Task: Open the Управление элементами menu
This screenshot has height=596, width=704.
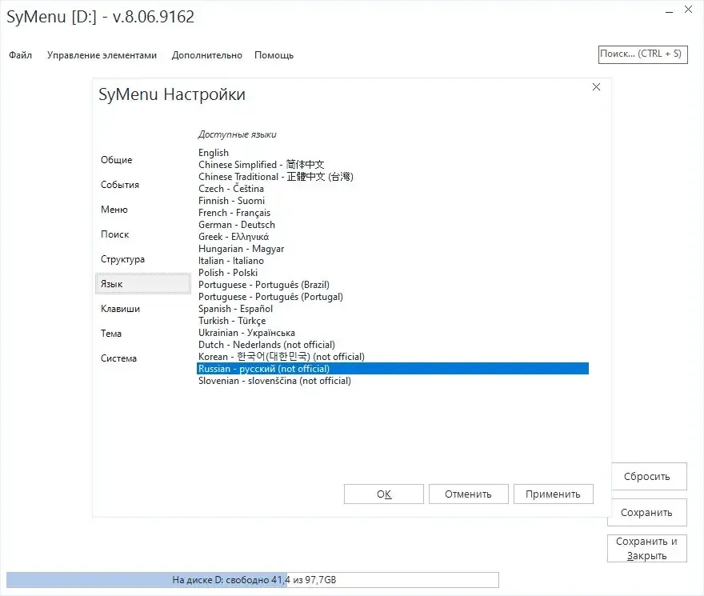Action: pyautogui.click(x=102, y=55)
